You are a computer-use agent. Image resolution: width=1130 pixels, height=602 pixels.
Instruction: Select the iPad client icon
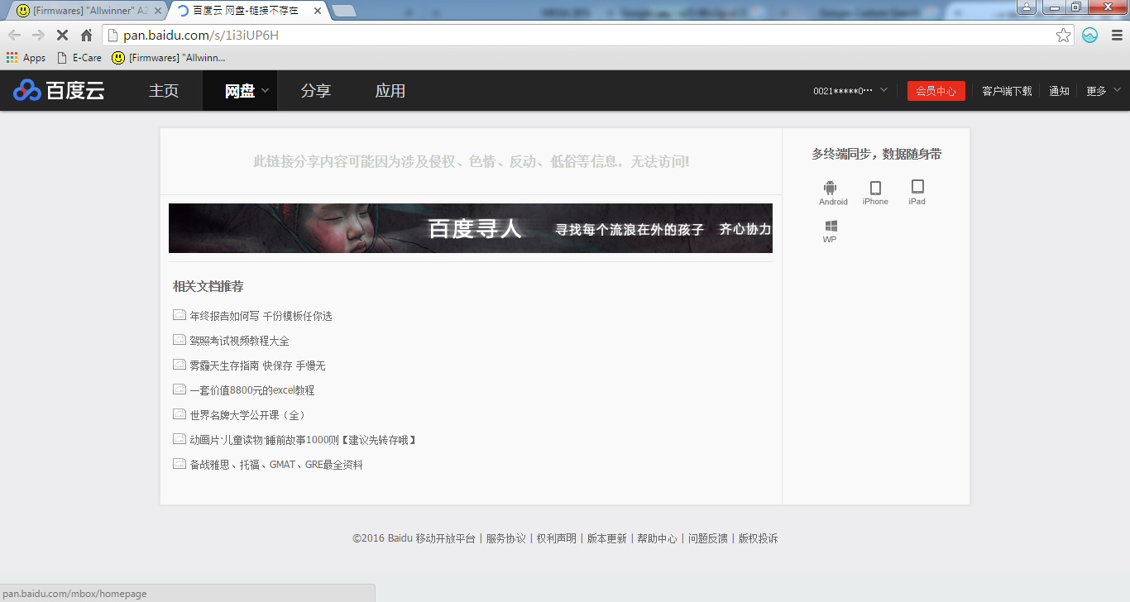tap(917, 193)
